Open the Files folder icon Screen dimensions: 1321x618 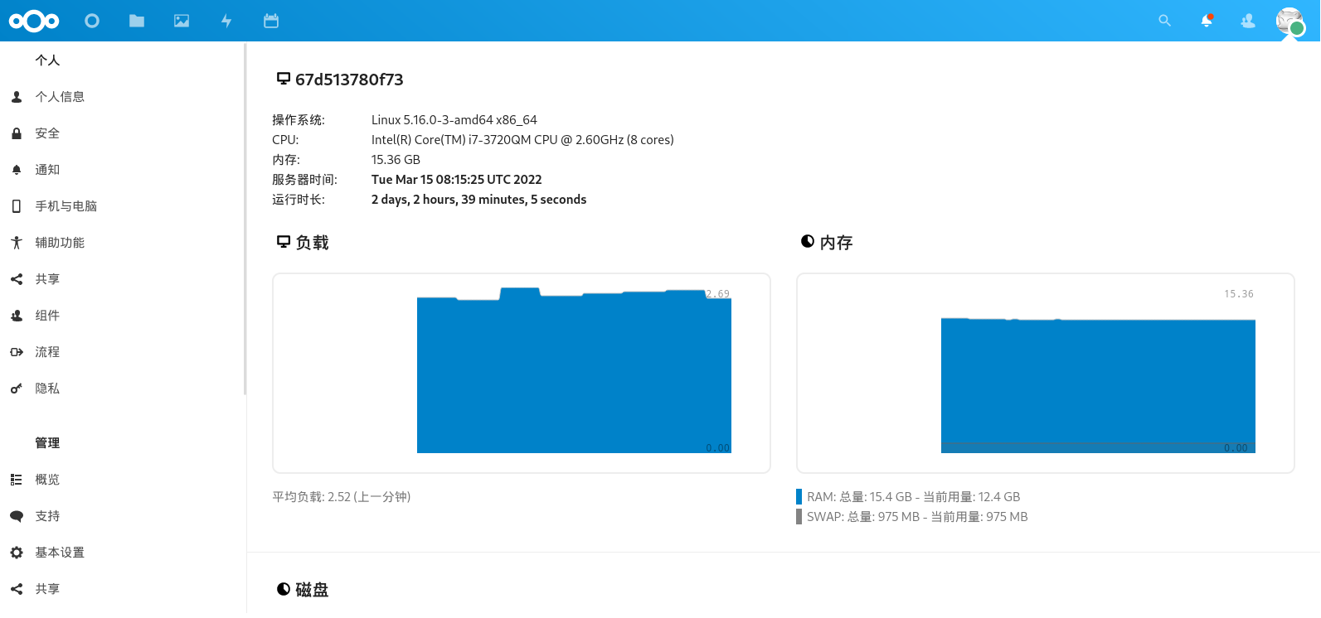pos(137,21)
